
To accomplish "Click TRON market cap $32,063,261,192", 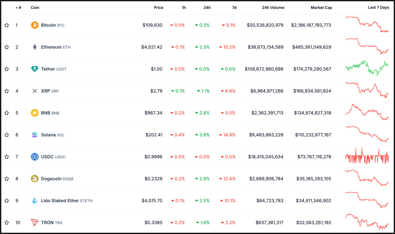I will coord(314,223).
